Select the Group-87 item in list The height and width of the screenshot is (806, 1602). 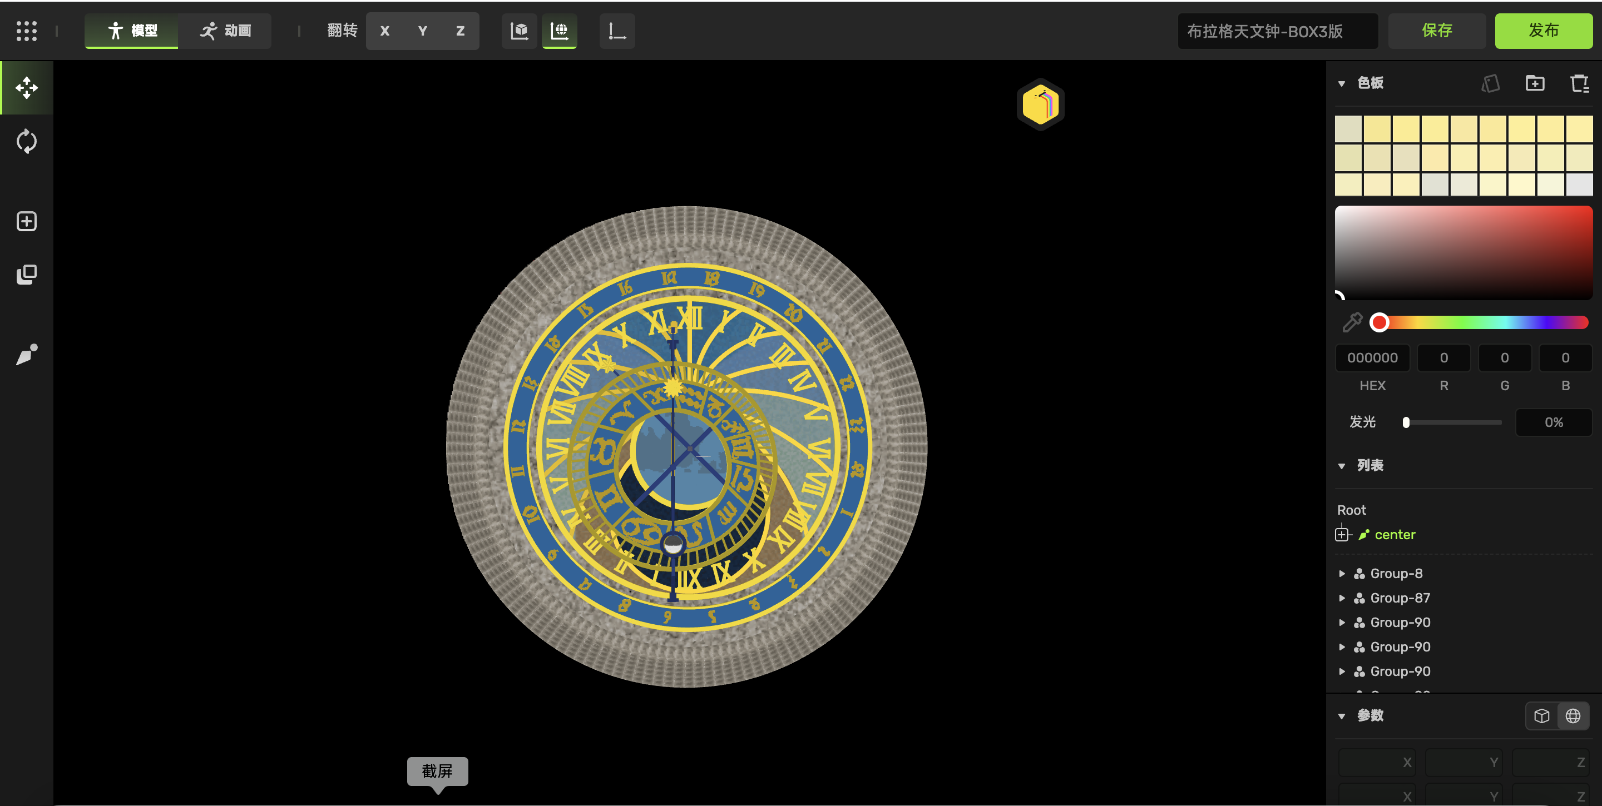pyautogui.click(x=1400, y=598)
